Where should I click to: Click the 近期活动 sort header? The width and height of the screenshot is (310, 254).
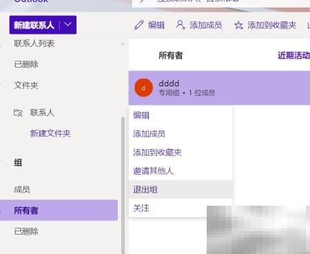tap(293, 55)
